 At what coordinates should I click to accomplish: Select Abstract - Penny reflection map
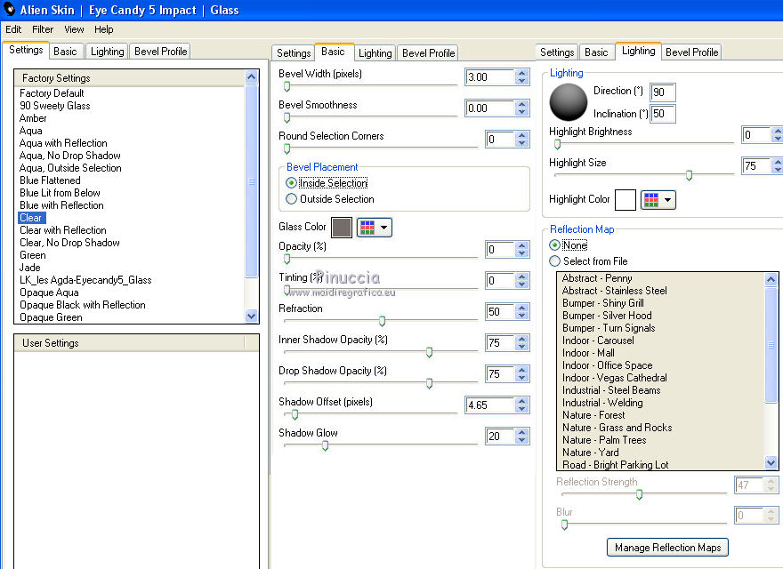pyautogui.click(x=597, y=278)
